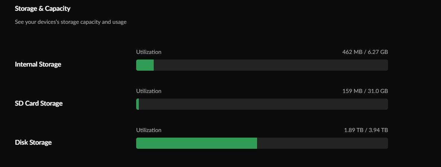
Task: Click the 6.27 GB total capacity value
Action: tap(378, 52)
